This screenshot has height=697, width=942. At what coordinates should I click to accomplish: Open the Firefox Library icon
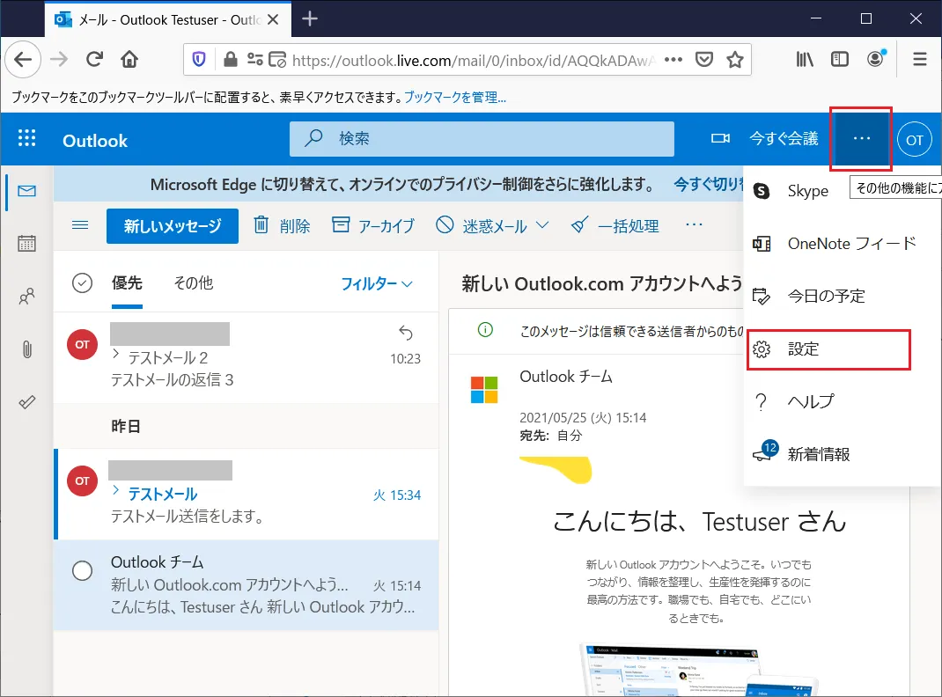point(805,59)
